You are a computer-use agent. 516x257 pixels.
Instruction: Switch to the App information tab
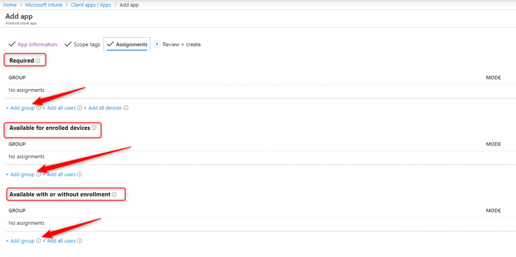coord(37,45)
